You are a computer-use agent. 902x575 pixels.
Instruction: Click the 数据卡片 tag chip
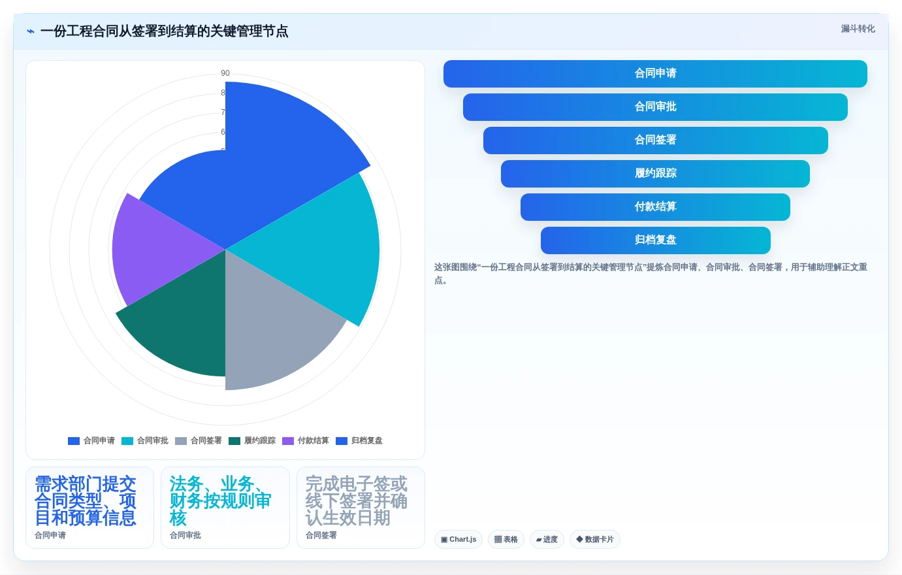(x=595, y=539)
